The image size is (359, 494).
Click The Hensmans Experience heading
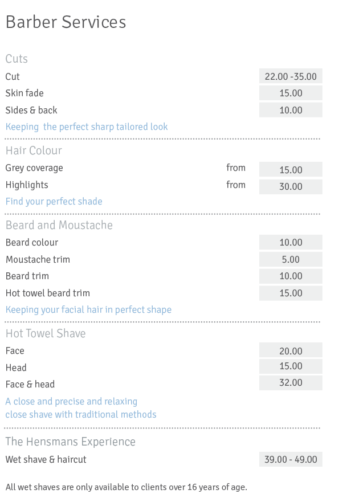70,442
